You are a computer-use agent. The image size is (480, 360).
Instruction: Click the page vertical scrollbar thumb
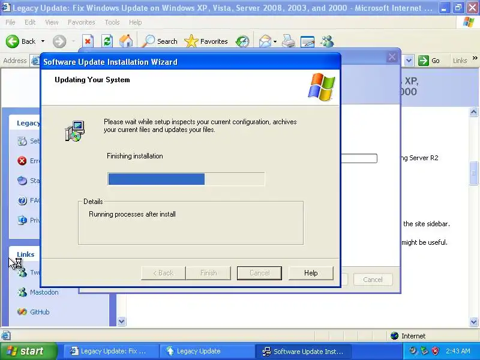473,173
